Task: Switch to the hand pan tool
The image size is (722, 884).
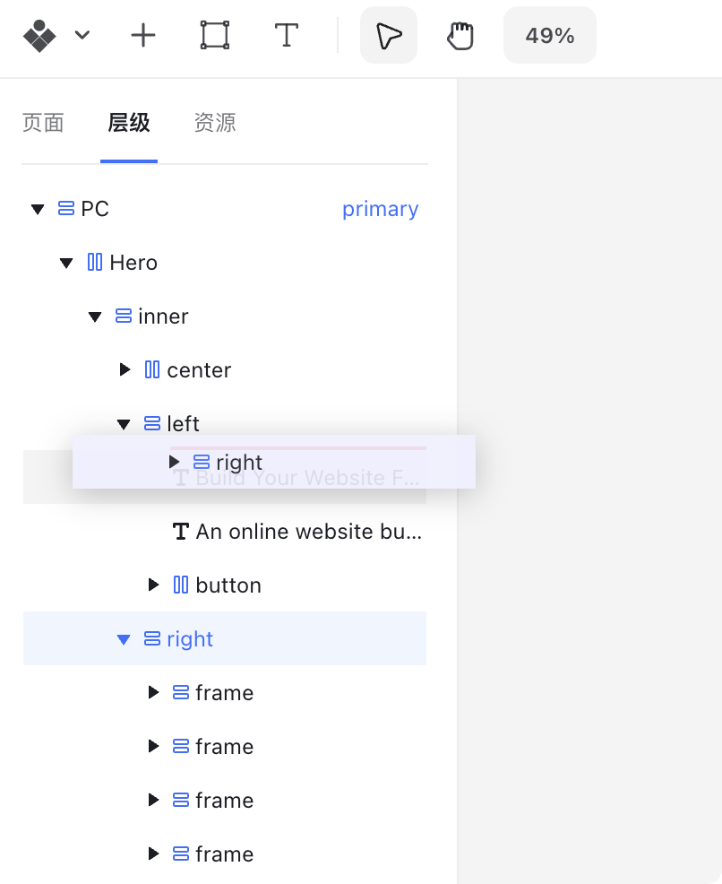Action: click(x=460, y=36)
